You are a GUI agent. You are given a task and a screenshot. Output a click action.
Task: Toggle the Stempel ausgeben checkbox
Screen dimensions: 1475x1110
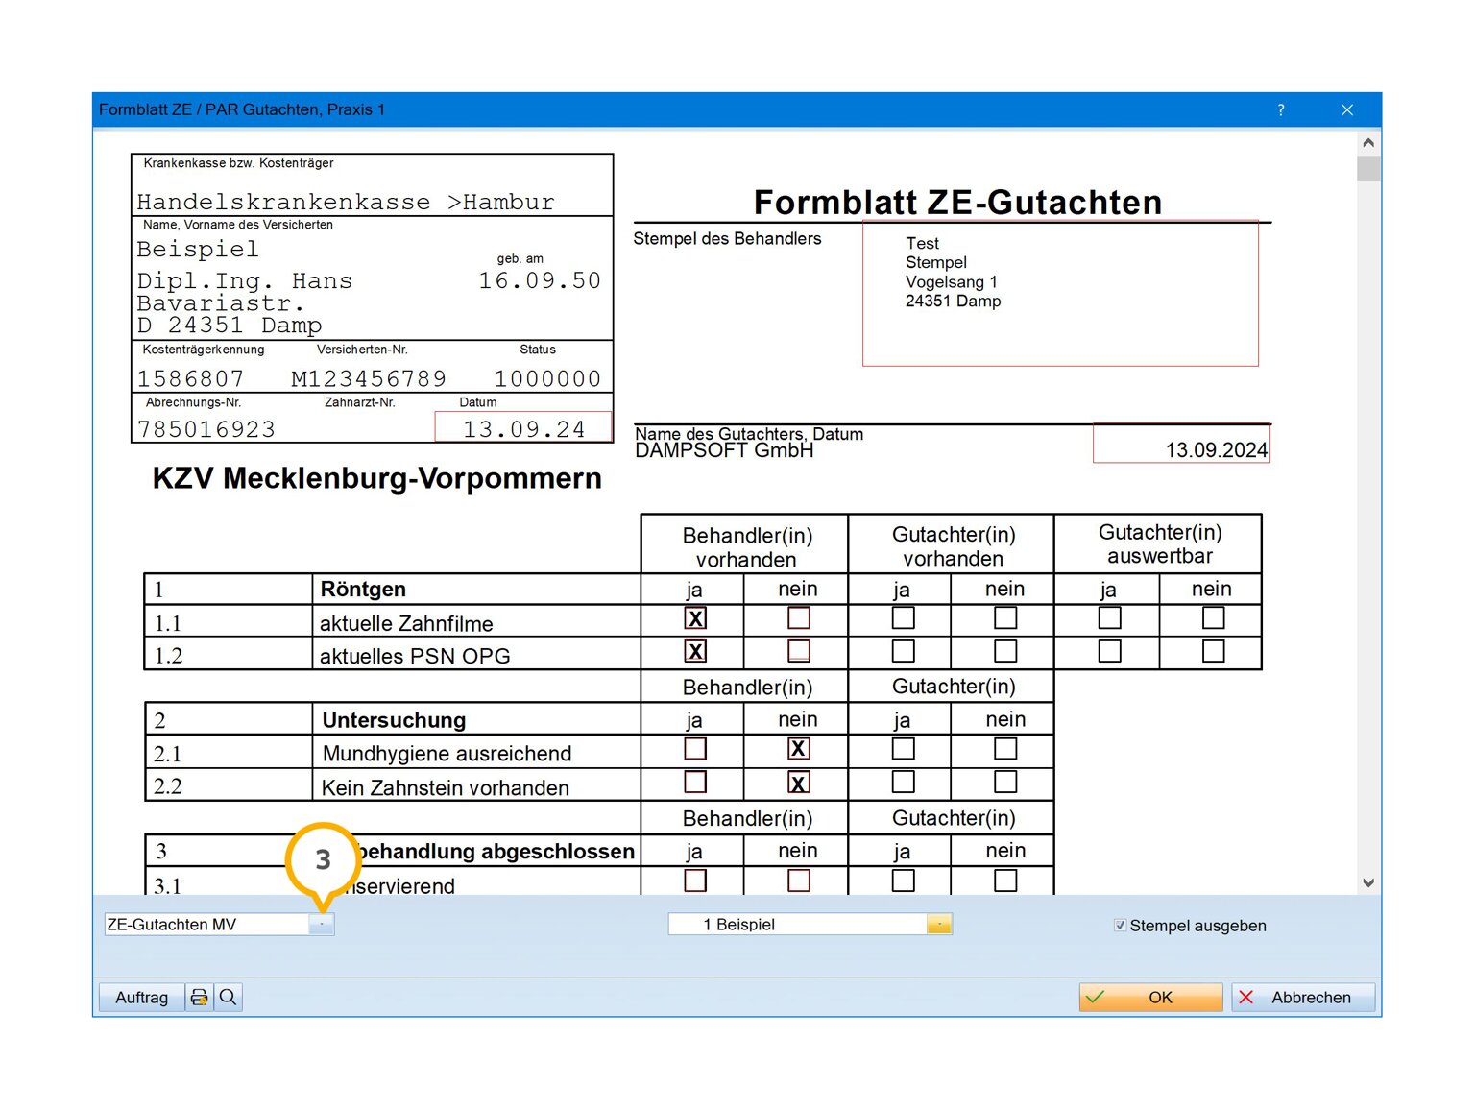[x=1120, y=926]
